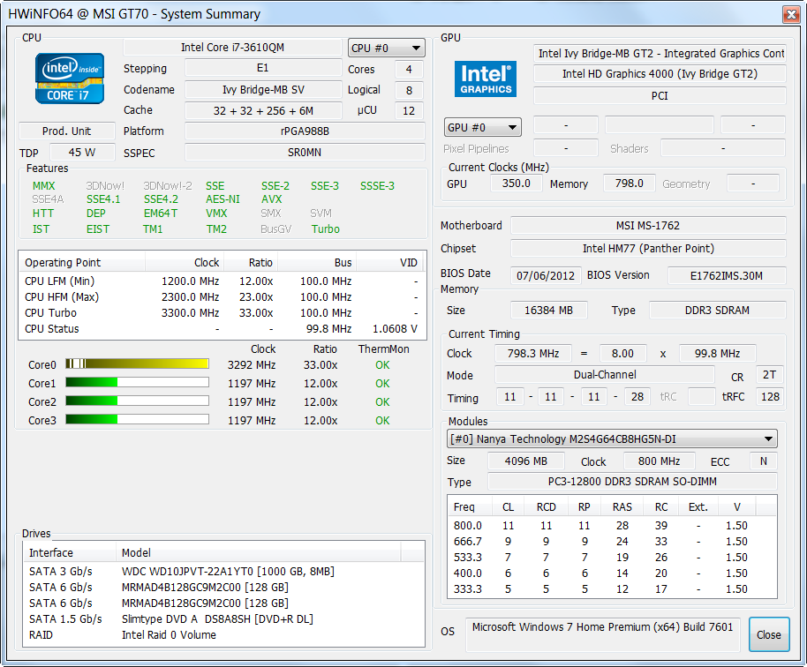Select the CPU Status row

pos(222,328)
